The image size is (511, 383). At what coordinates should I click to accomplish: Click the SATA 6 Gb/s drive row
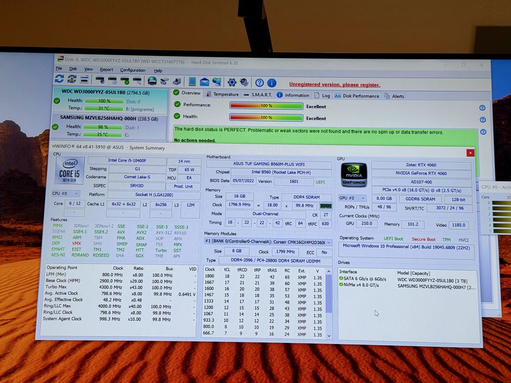(407, 280)
